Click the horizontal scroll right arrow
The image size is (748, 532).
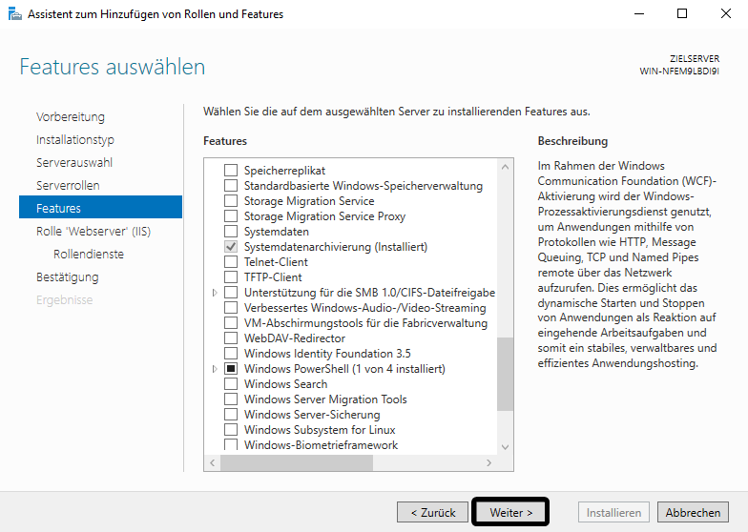point(488,463)
